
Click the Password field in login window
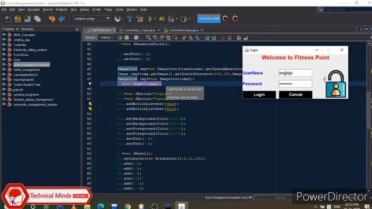[x=295, y=84]
